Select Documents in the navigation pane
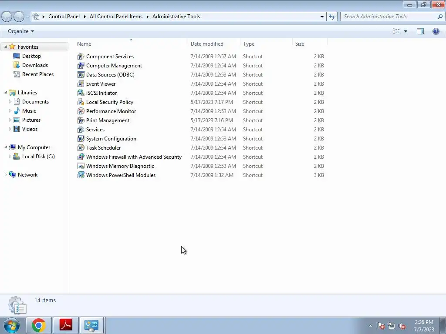The height and width of the screenshot is (334, 446). [x=35, y=101]
